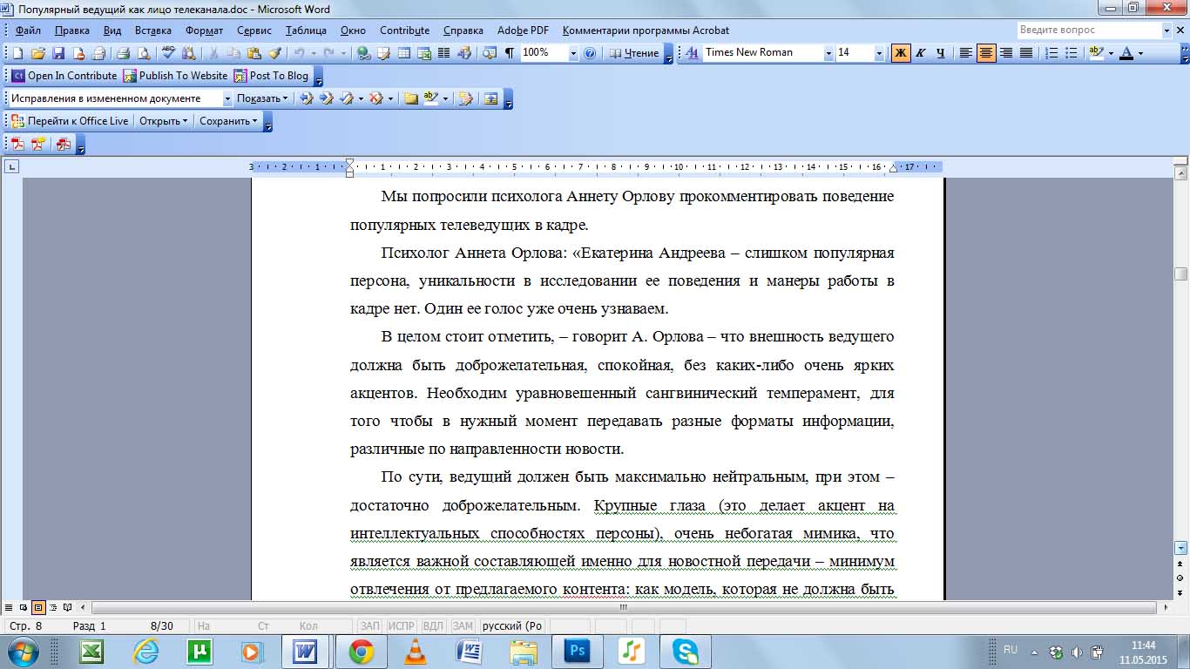Click the "Post To Blog" button
This screenshot has height=669, width=1190.
coord(271,76)
